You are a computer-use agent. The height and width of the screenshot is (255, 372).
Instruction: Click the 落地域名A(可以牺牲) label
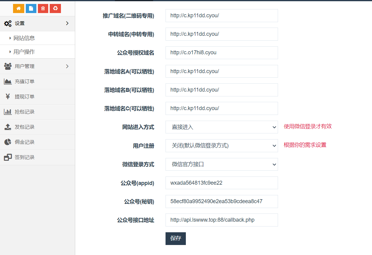pos(129,72)
